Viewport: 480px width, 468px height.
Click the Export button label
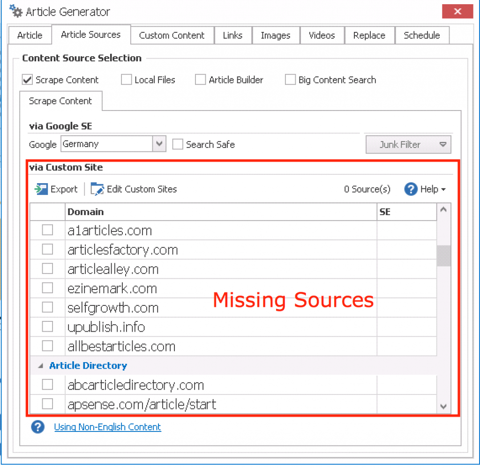[64, 189]
